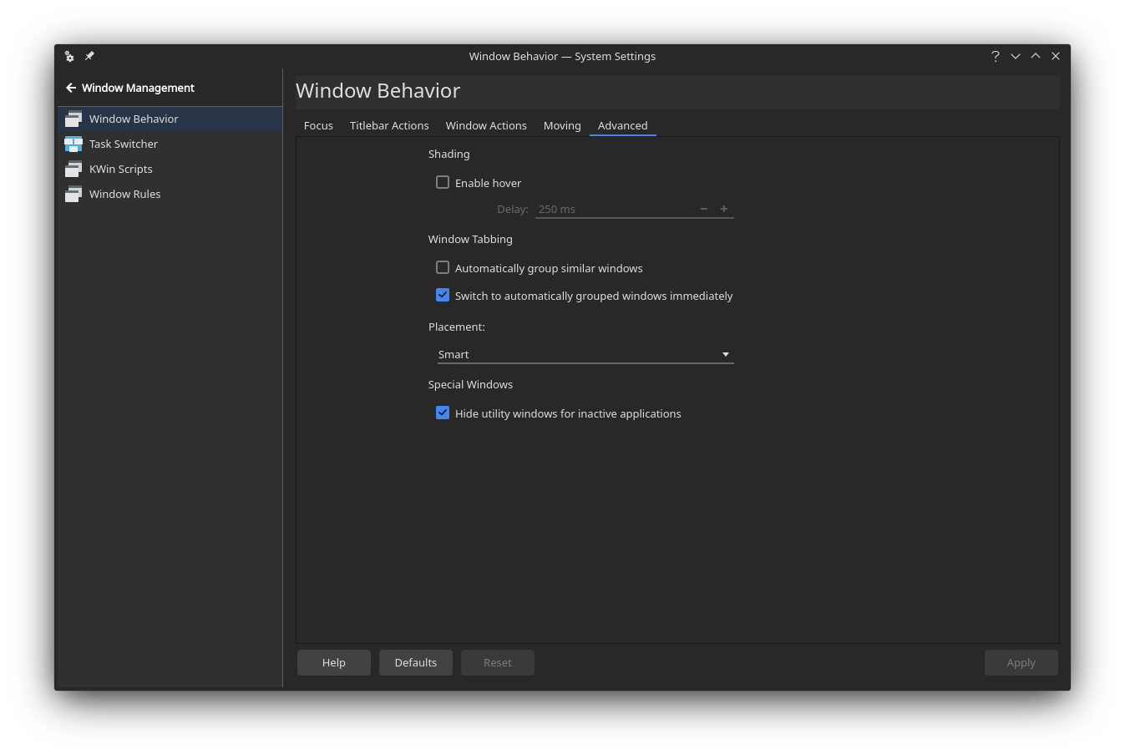Click the Placement dropdown arrow
Viewport: 1125px width, 755px height.
pyautogui.click(x=725, y=353)
